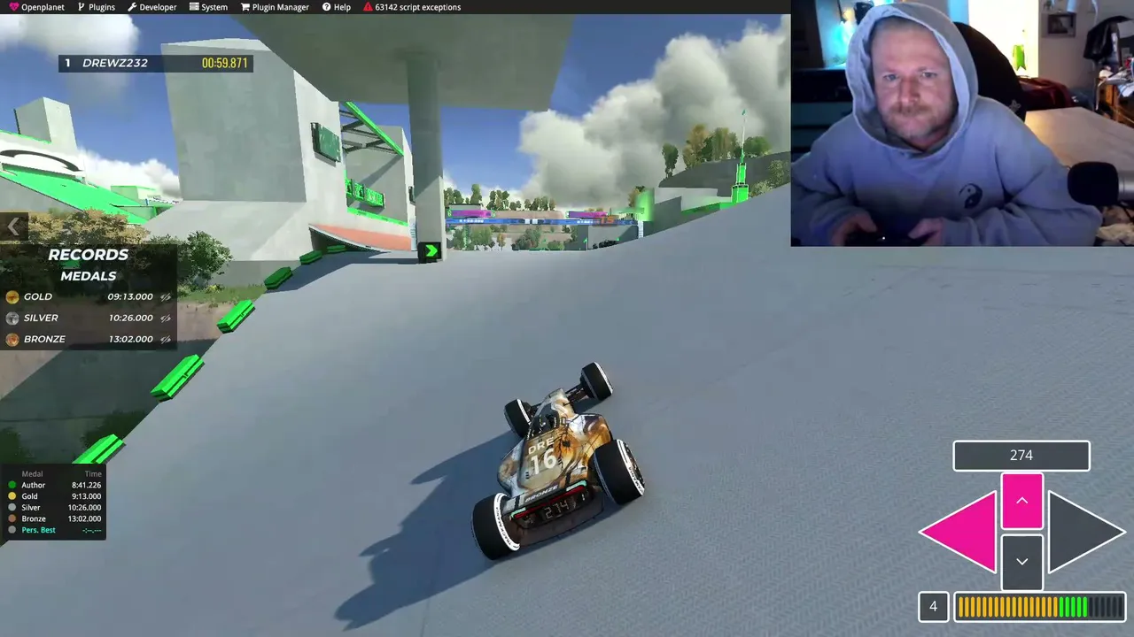Select the BRONZE label in Records panel
1134x637 pixels.
44,340
